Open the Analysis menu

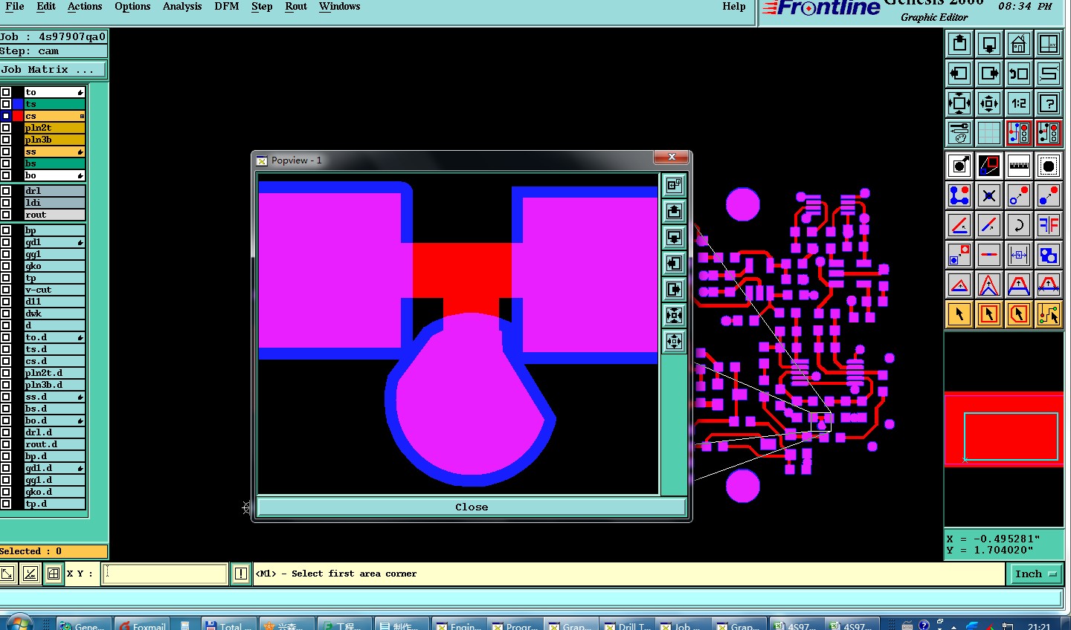pyautogui.click(x=182, y=7)
